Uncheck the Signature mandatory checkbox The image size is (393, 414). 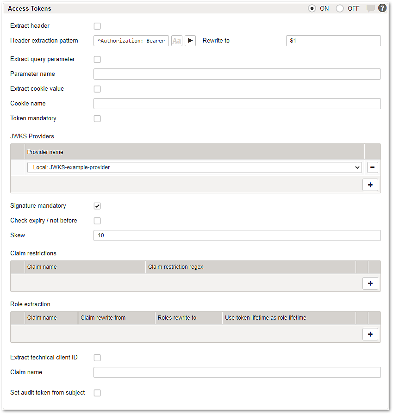97,206
